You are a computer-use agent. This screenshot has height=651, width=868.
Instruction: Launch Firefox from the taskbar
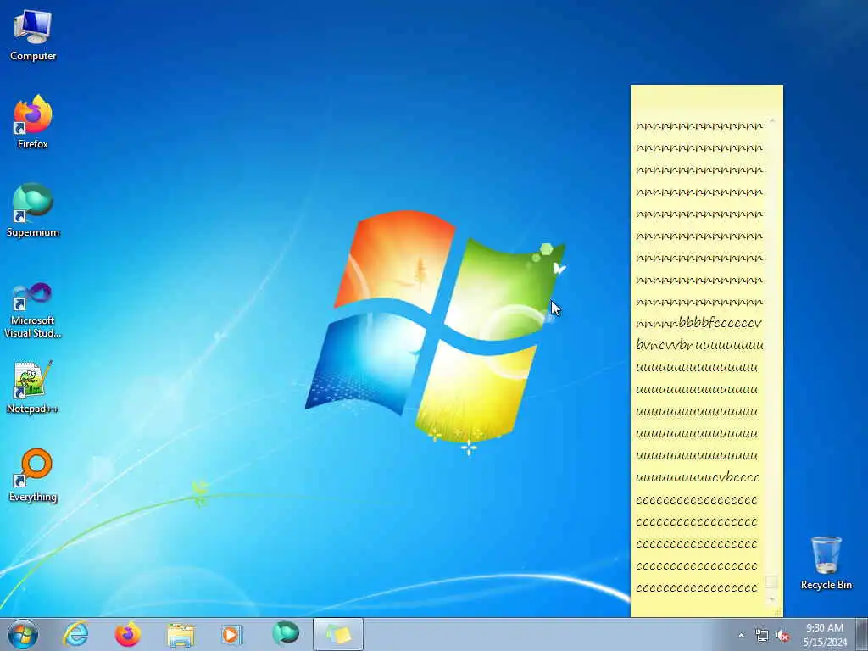coord(128,634)
